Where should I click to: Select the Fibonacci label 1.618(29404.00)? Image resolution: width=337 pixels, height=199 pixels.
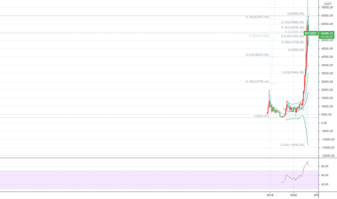point(293,72)
